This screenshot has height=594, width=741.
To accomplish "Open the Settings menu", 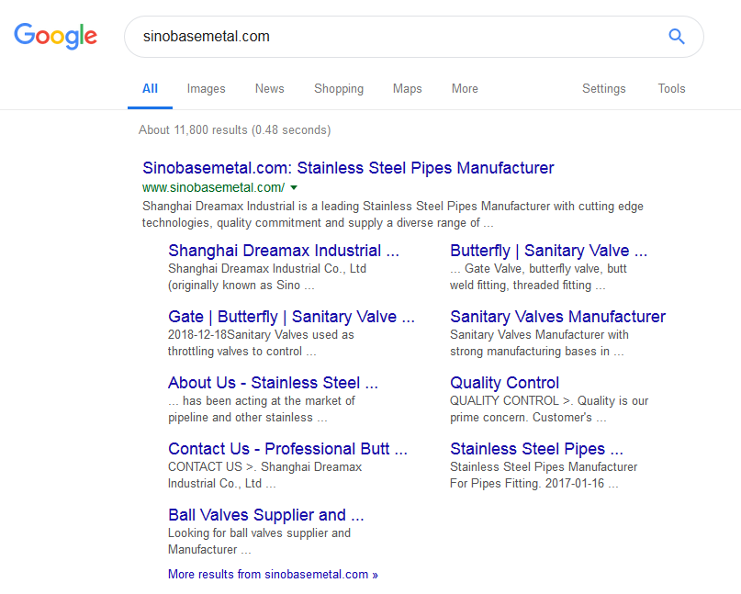I will point(604,89).
